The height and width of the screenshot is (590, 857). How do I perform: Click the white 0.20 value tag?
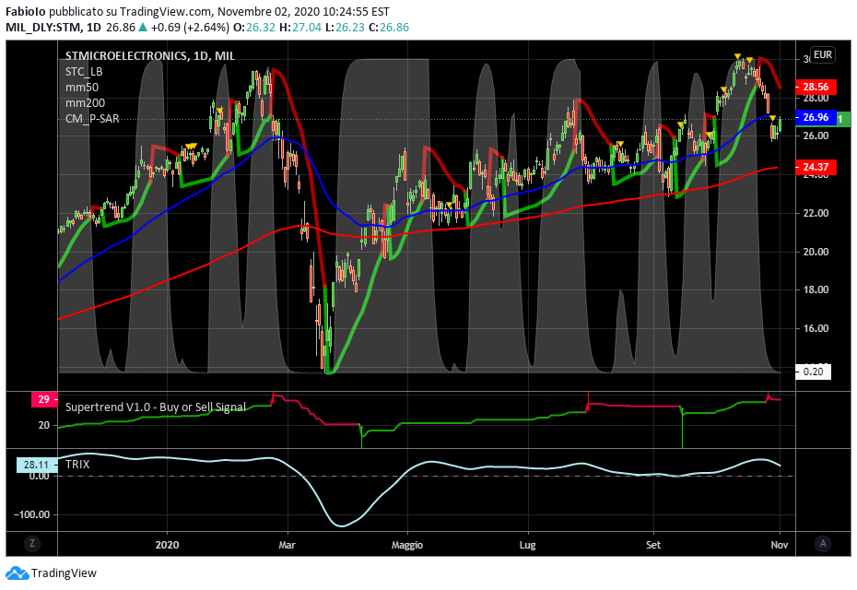[x=813, y=372]
